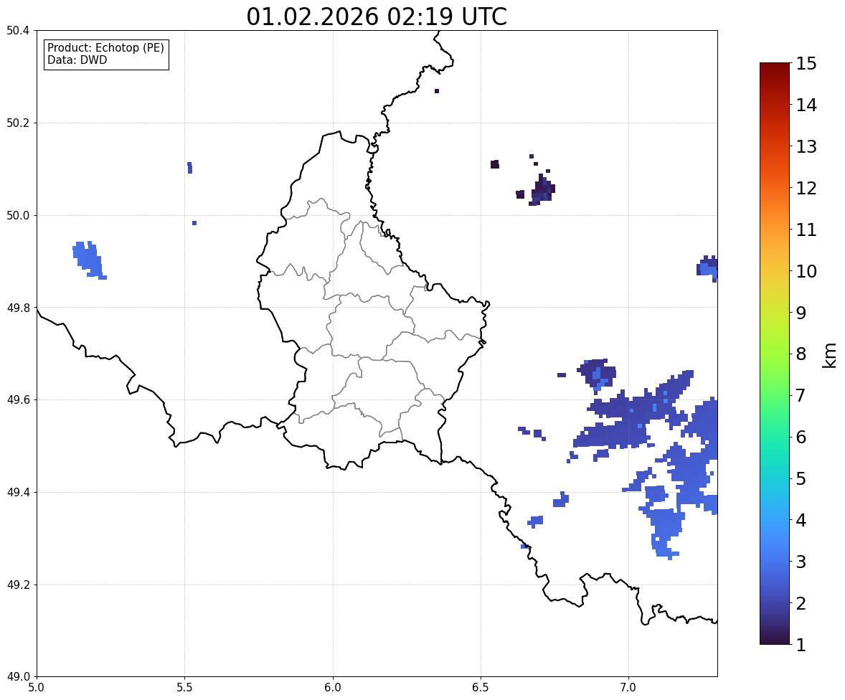Click the colorbar gradient strip
This screenshot has width=845, height=700.
click(775, 354)
